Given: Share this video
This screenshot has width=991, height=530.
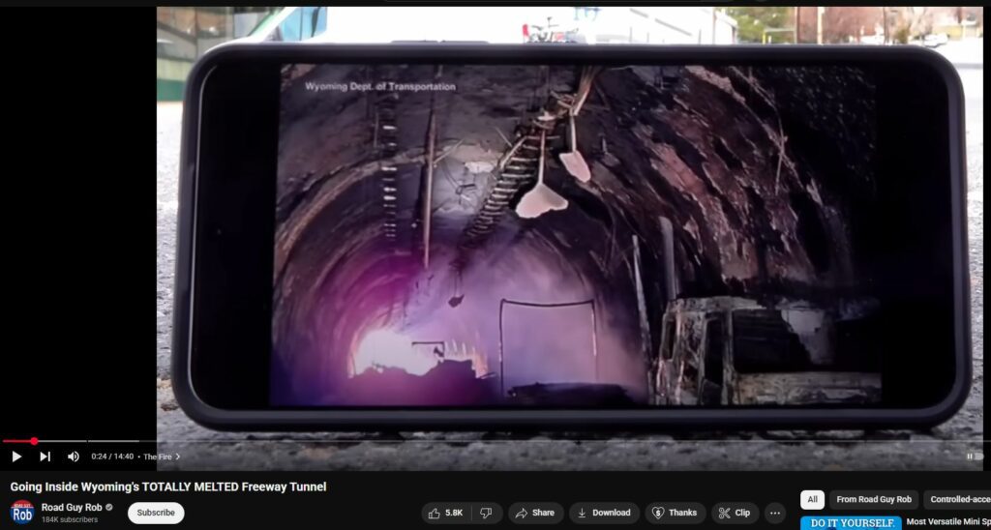Looking at the screenshot, I should click(x=535, y=513).
